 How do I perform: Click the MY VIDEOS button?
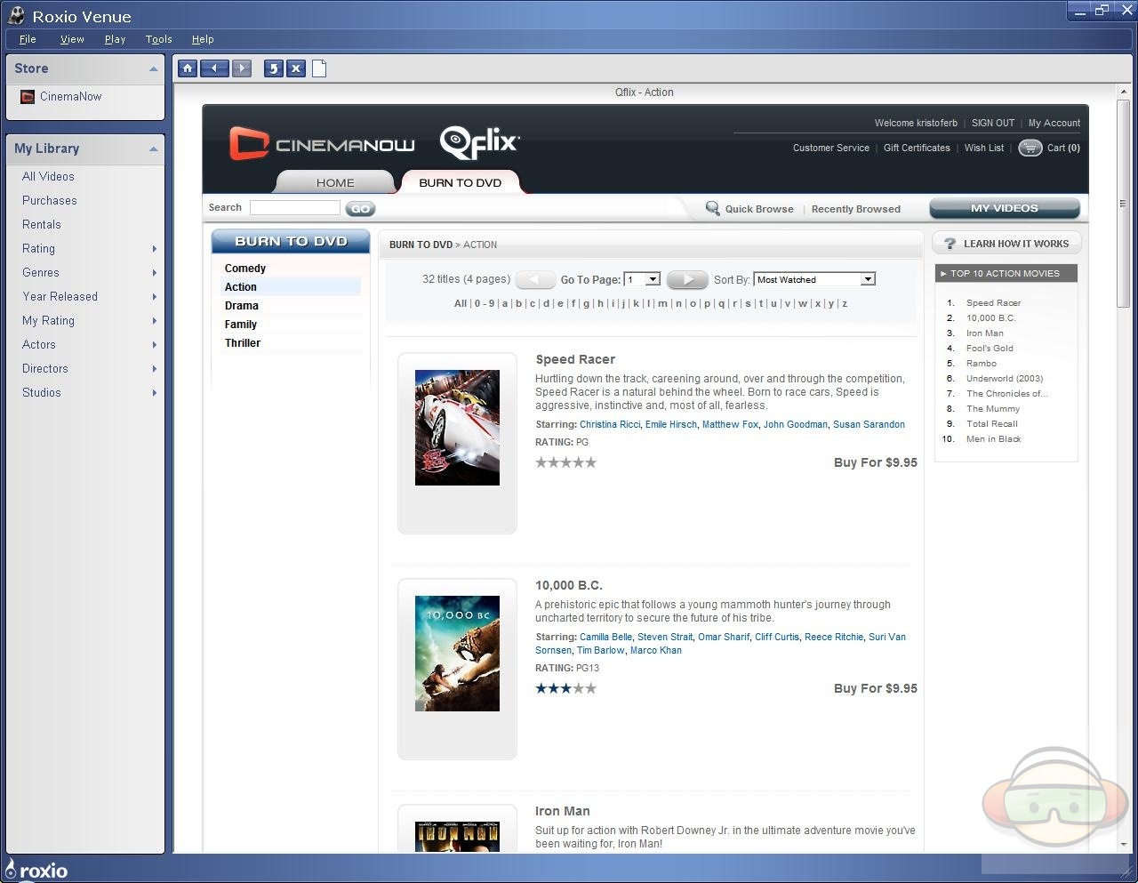[x=1004, y=208]
